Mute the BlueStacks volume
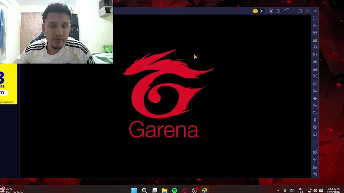This screenshot has width=344, height=193. (x=315, y=25)
